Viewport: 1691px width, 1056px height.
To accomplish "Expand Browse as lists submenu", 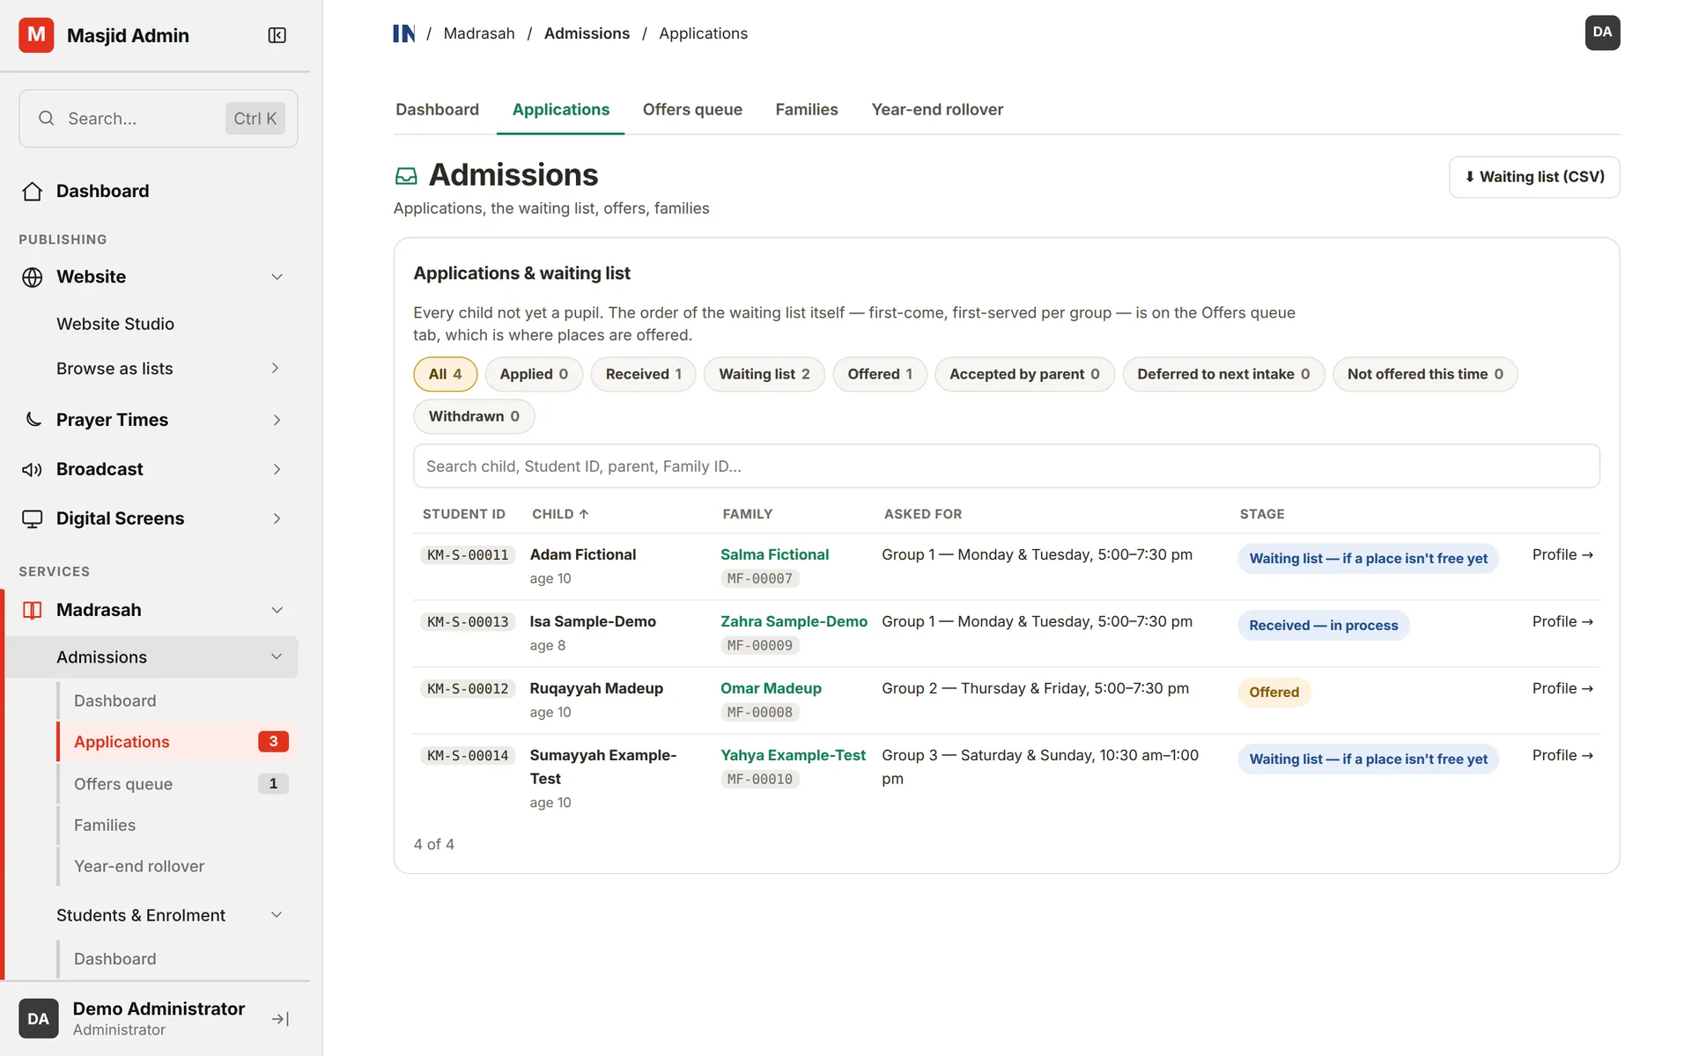I will click(x=276, y=368).
